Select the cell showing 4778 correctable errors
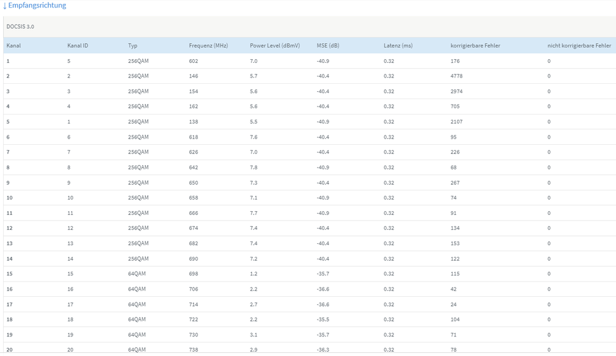This screenshot has height=356, width=616. click(x=456, y=76)
